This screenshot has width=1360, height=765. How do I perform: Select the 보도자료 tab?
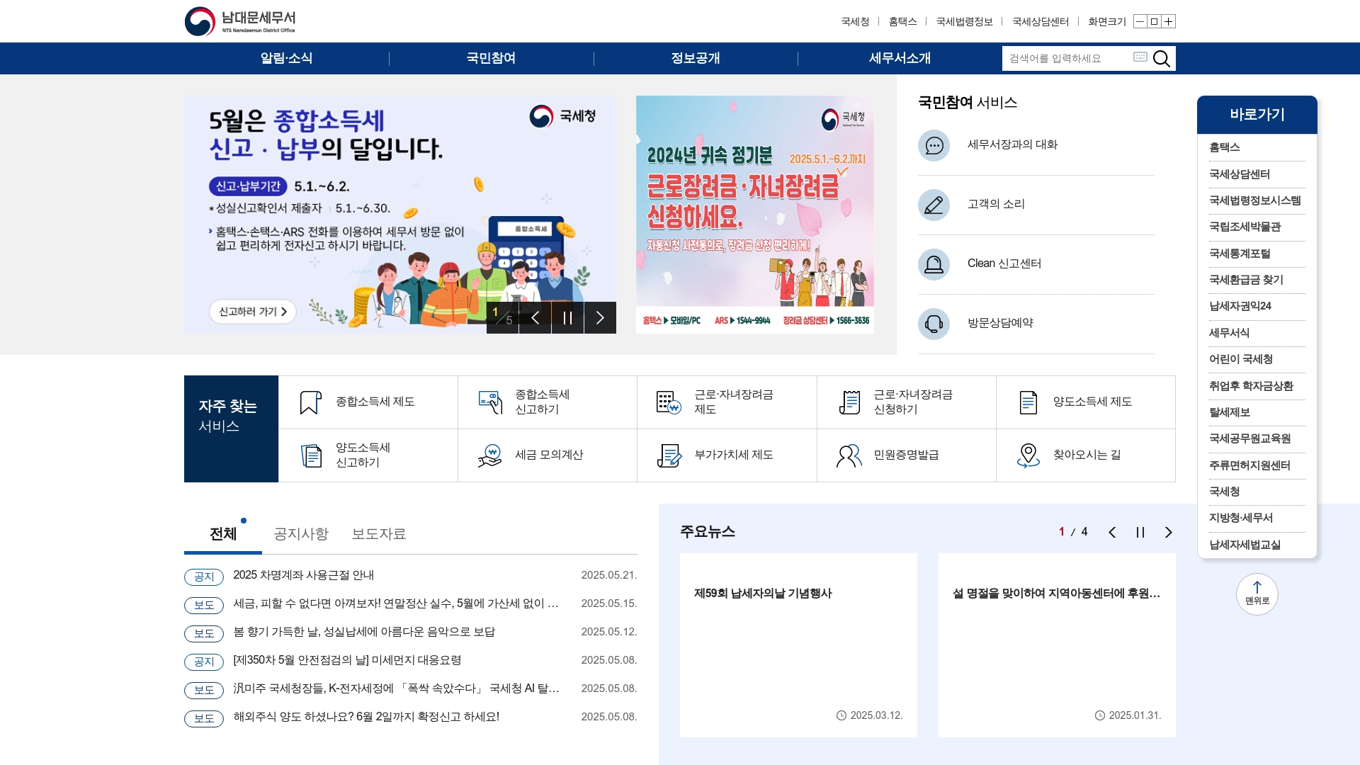click(x=379, y=534)
